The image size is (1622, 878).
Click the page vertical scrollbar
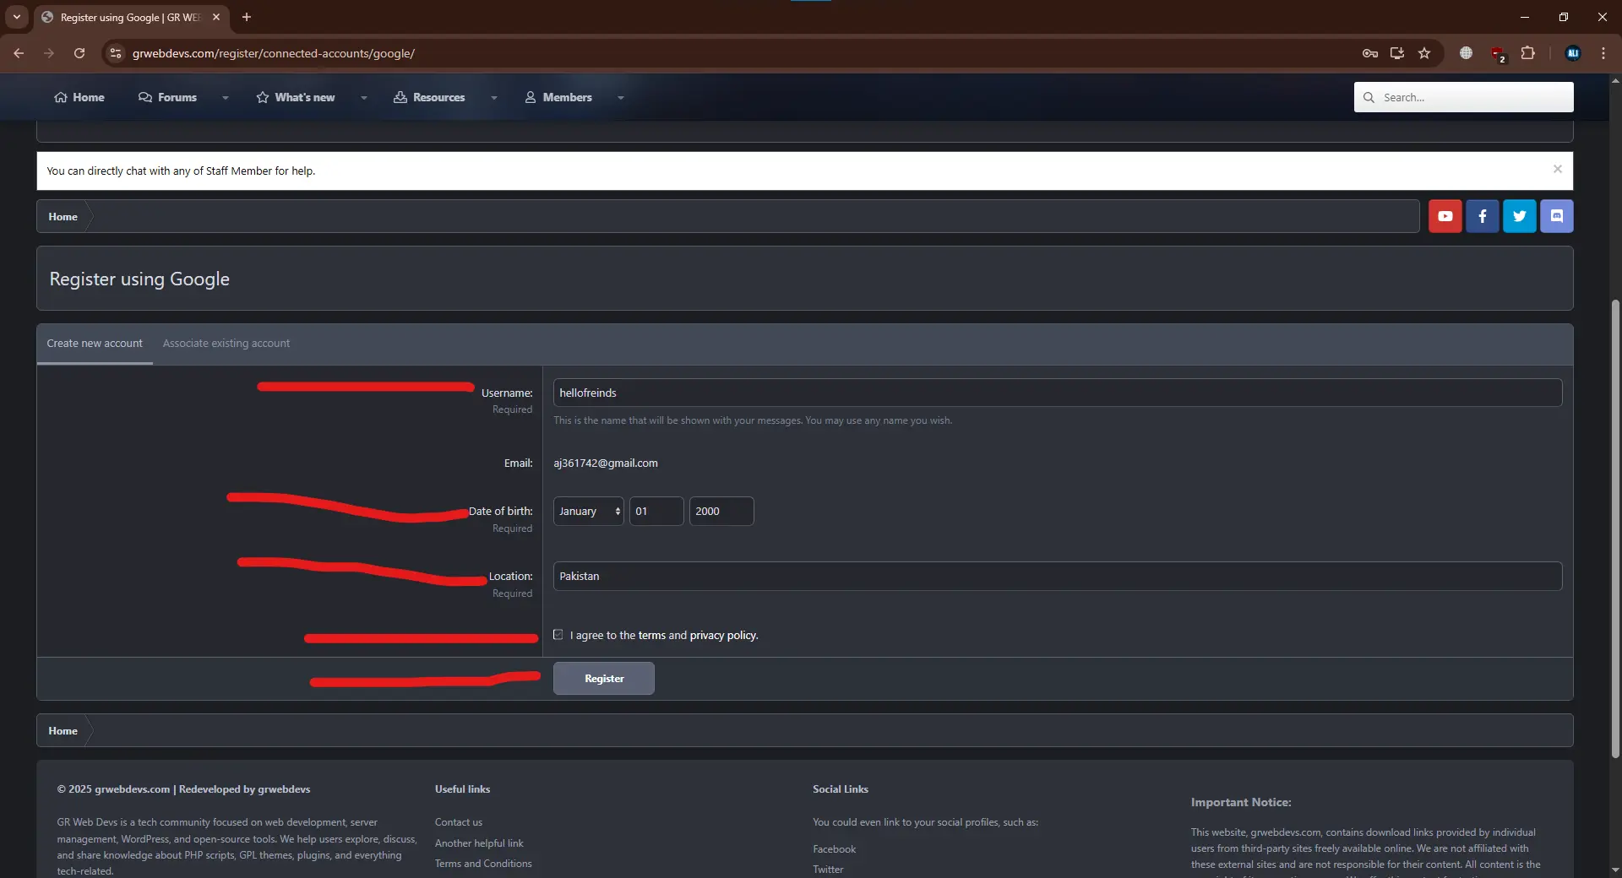click(1615, 523)
